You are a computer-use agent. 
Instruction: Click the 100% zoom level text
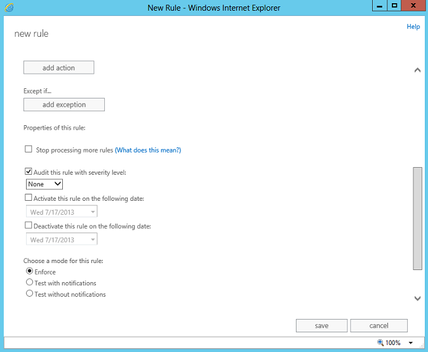392,342
